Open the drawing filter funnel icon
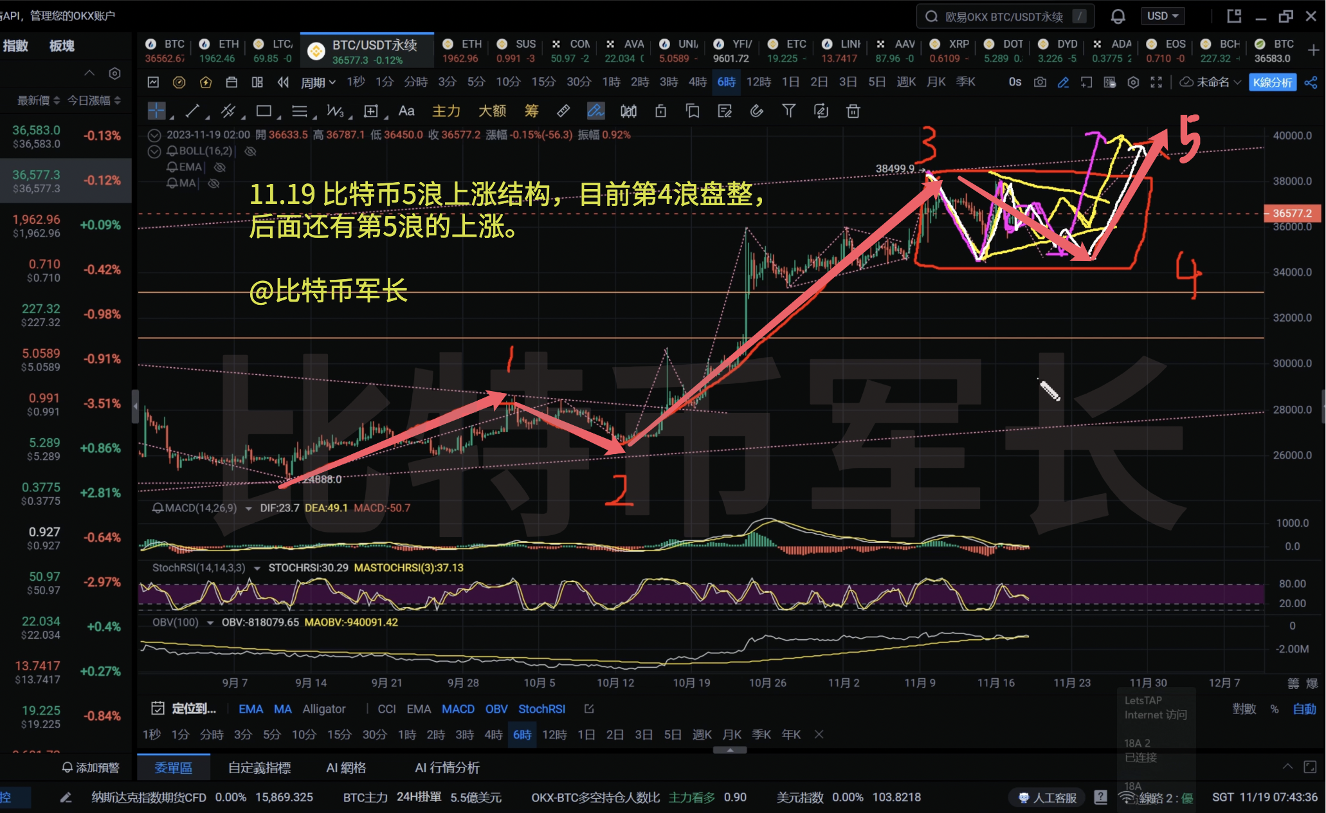This screenshot has height=813, width=1326. pyautogui.click(x=789, y=111)
